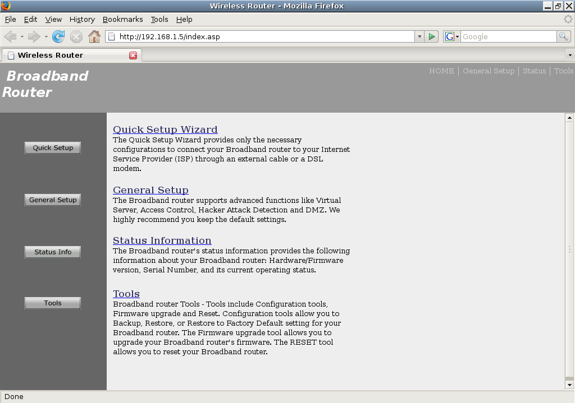Screen dimensions: 575x403
Task: Click the magnifier search icon
Action: 563,36
